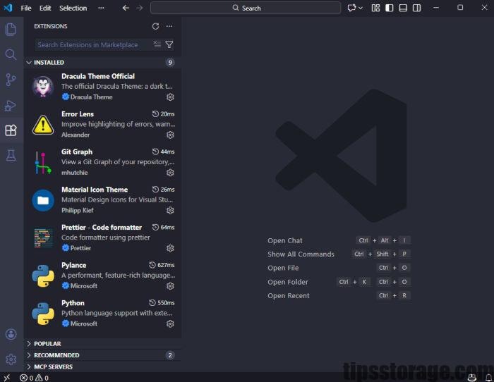Select the Prettier - Code formatter extension
Viewport: 494px width, 382px height.
point(102,238)
